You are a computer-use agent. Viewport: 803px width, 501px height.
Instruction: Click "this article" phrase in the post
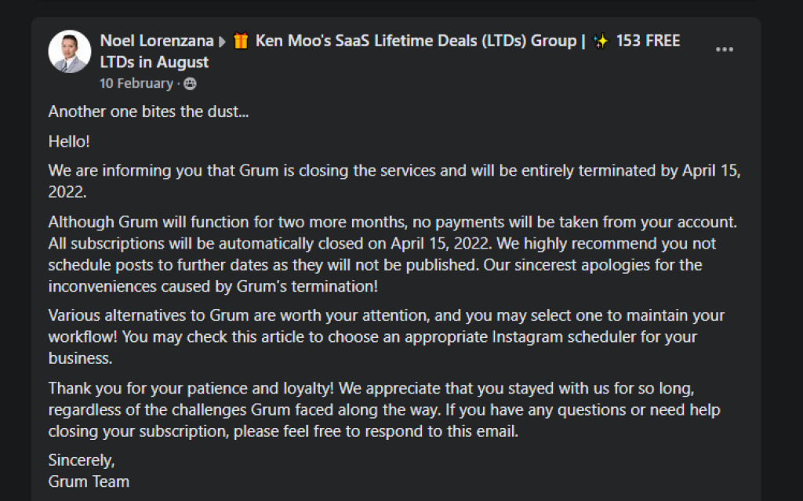pos(270,336)
